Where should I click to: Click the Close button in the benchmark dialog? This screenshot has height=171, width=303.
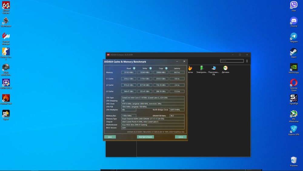click(x=181, y=137)
